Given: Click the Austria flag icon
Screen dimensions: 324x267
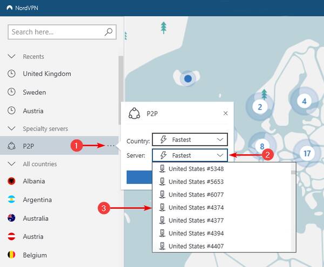Looking at the screenshot, I should (11, 236).
